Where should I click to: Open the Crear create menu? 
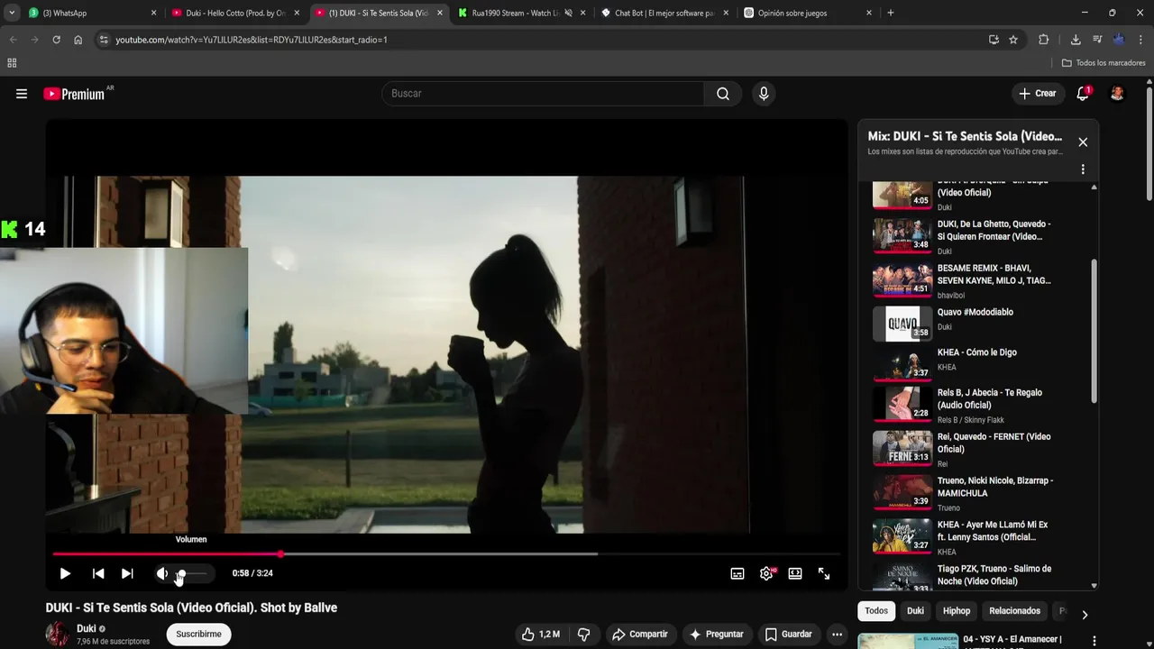[1038, 94]
